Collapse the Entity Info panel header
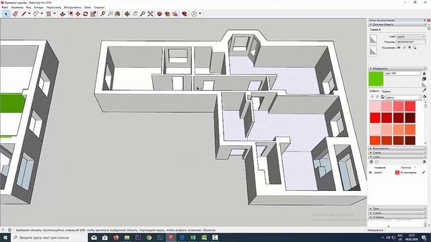 pyautogui.click(x=397, y=24)
